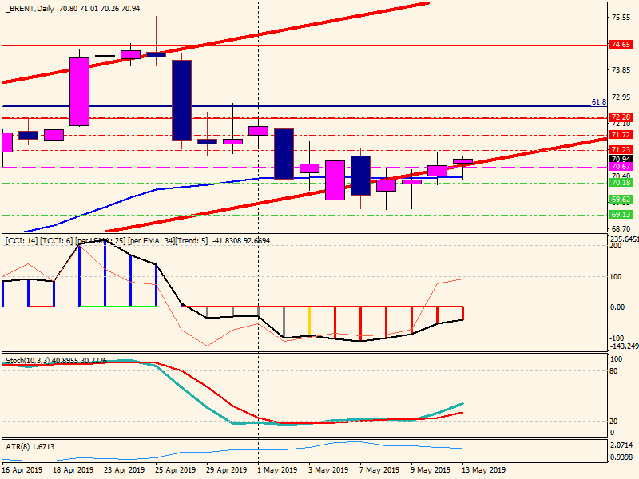Select the magenta 70.67 price tag

(621, 167)
